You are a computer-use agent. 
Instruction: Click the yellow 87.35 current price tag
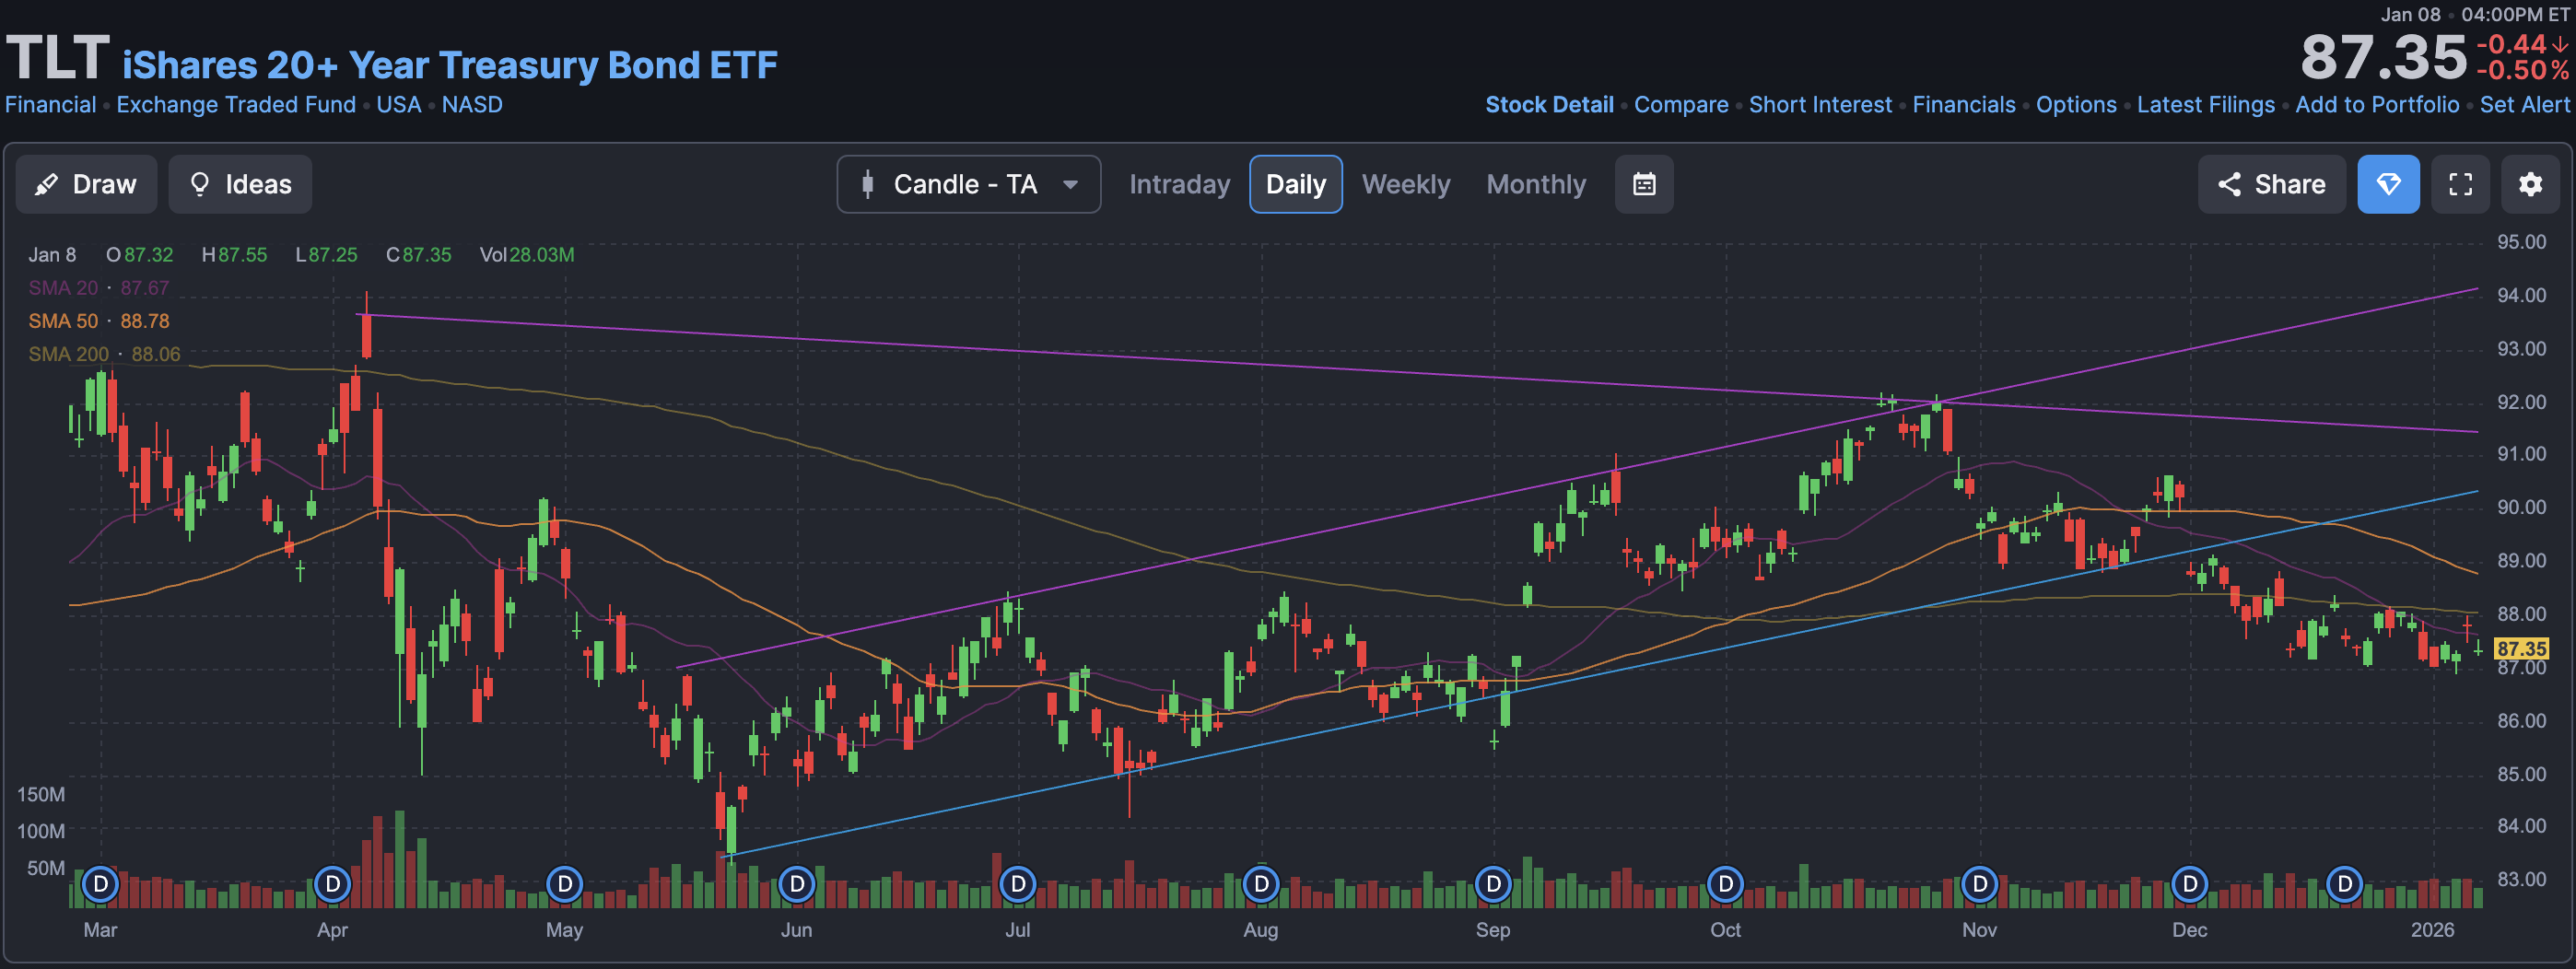click(x=2521, y=648)
